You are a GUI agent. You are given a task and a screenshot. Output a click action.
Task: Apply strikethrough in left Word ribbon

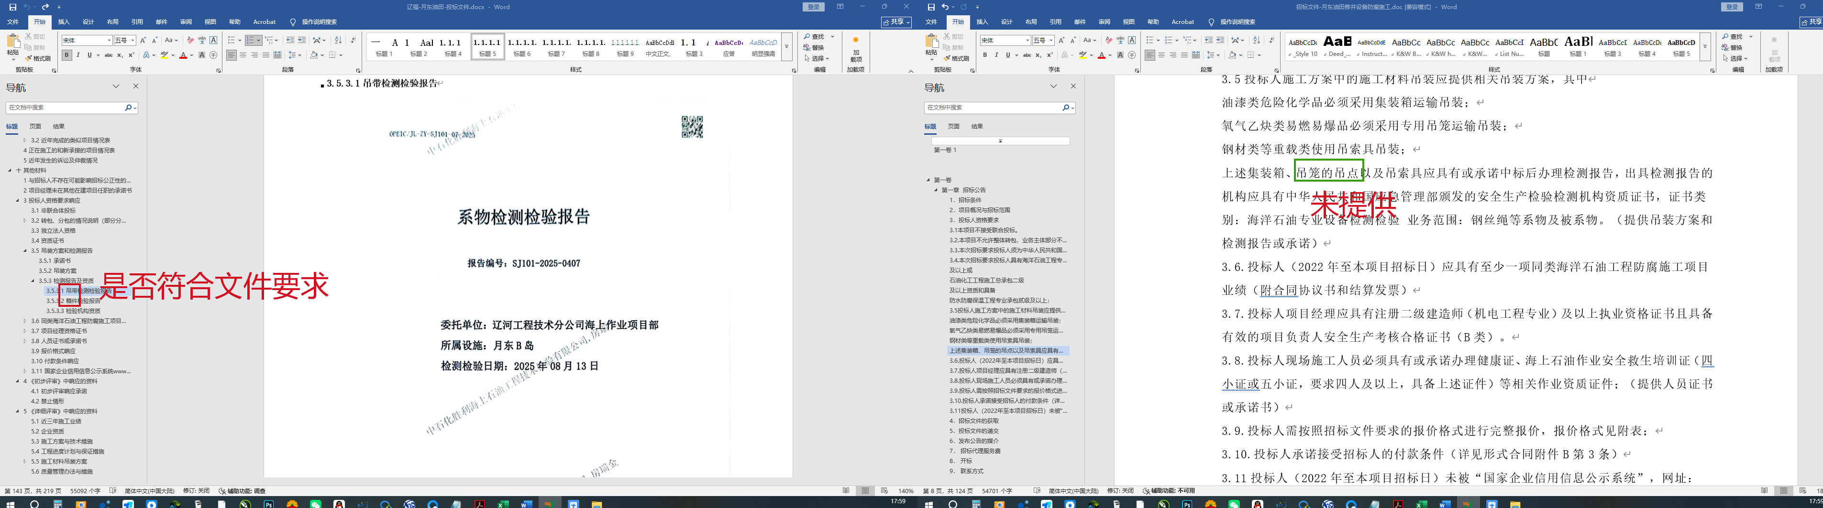click(108, 55)
